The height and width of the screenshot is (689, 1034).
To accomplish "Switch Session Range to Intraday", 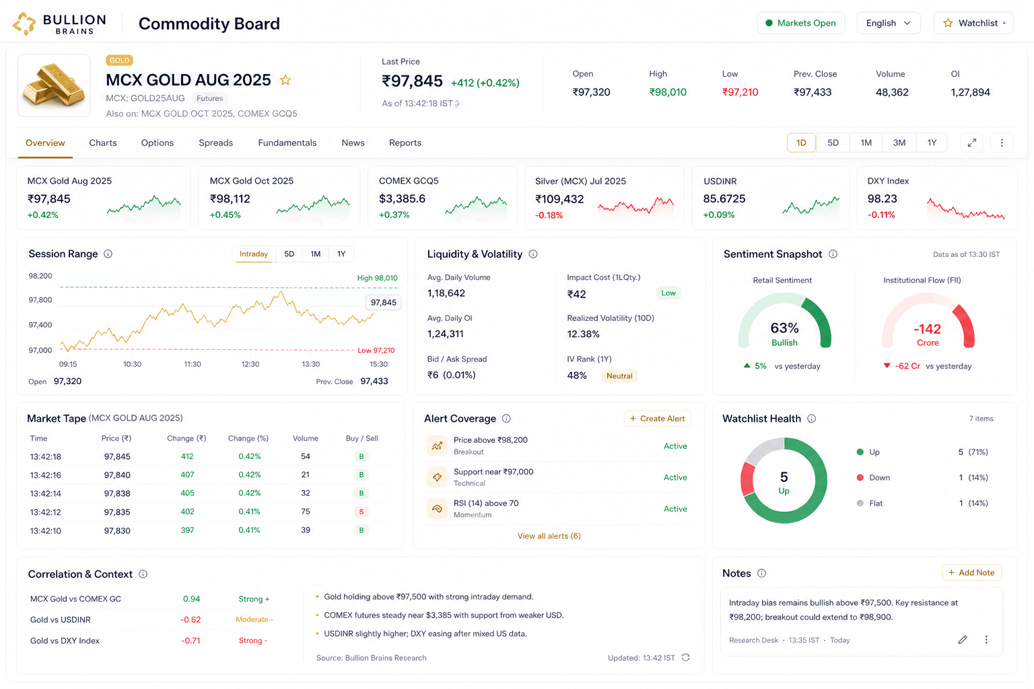I will [254, 254].
